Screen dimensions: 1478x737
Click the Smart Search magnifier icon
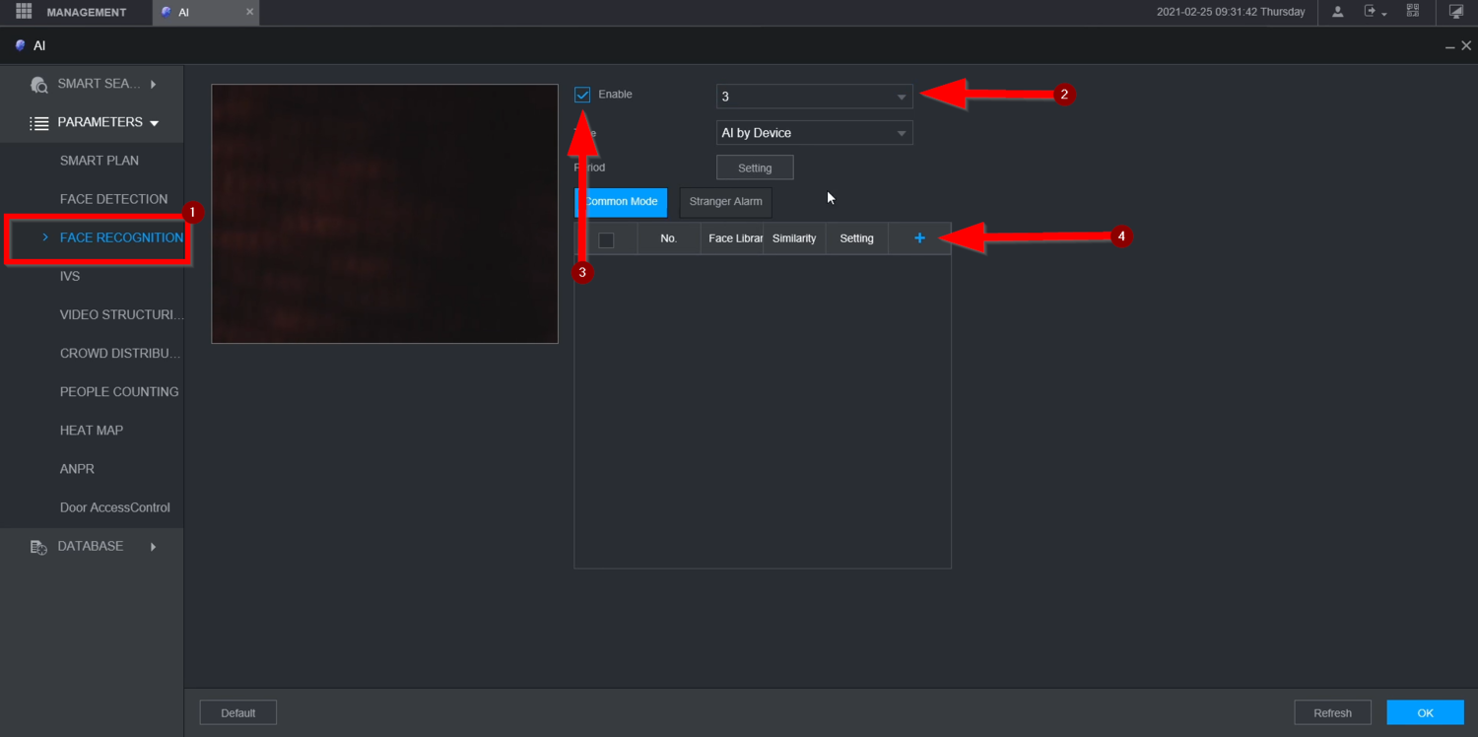tap(39, 85)
